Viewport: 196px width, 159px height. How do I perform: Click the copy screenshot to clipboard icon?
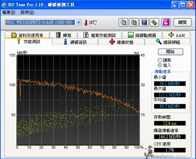point(134,22)
